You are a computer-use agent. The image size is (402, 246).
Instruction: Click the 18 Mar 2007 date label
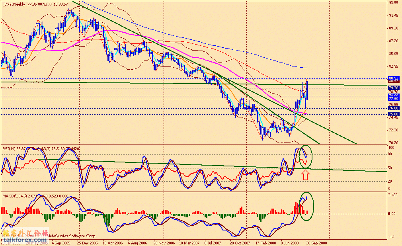pos(189,243)
